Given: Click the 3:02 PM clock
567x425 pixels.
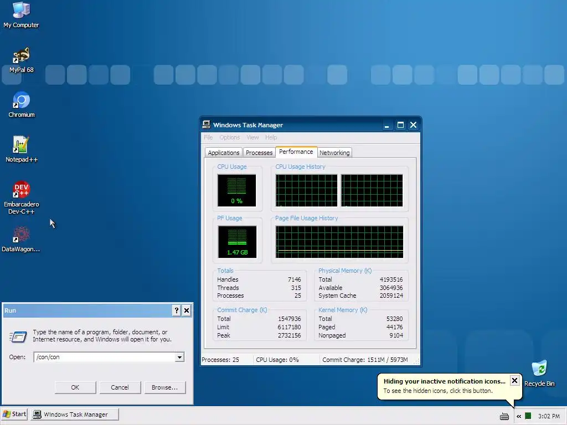Looking at the screenshot, I should coord(549,416).
